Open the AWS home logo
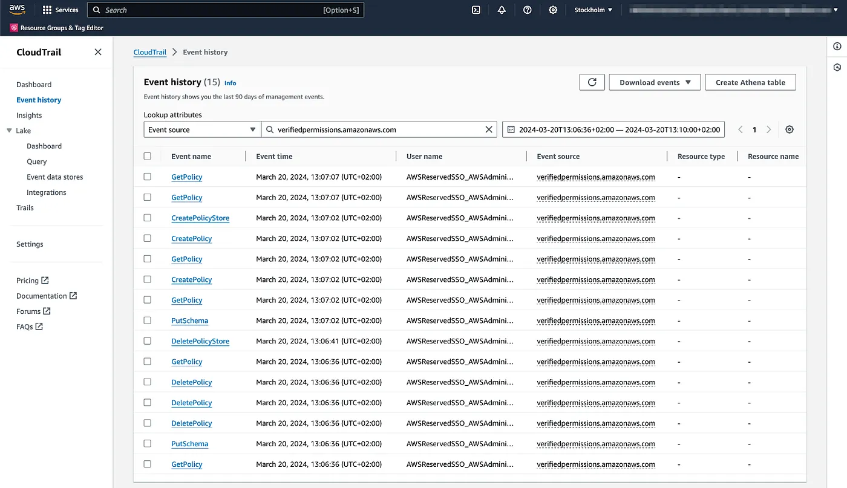847x488 pixels. 17,10
